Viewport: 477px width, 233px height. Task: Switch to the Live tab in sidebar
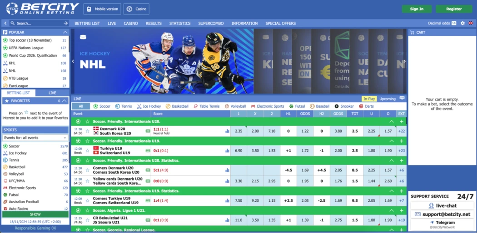click(52, 93)
